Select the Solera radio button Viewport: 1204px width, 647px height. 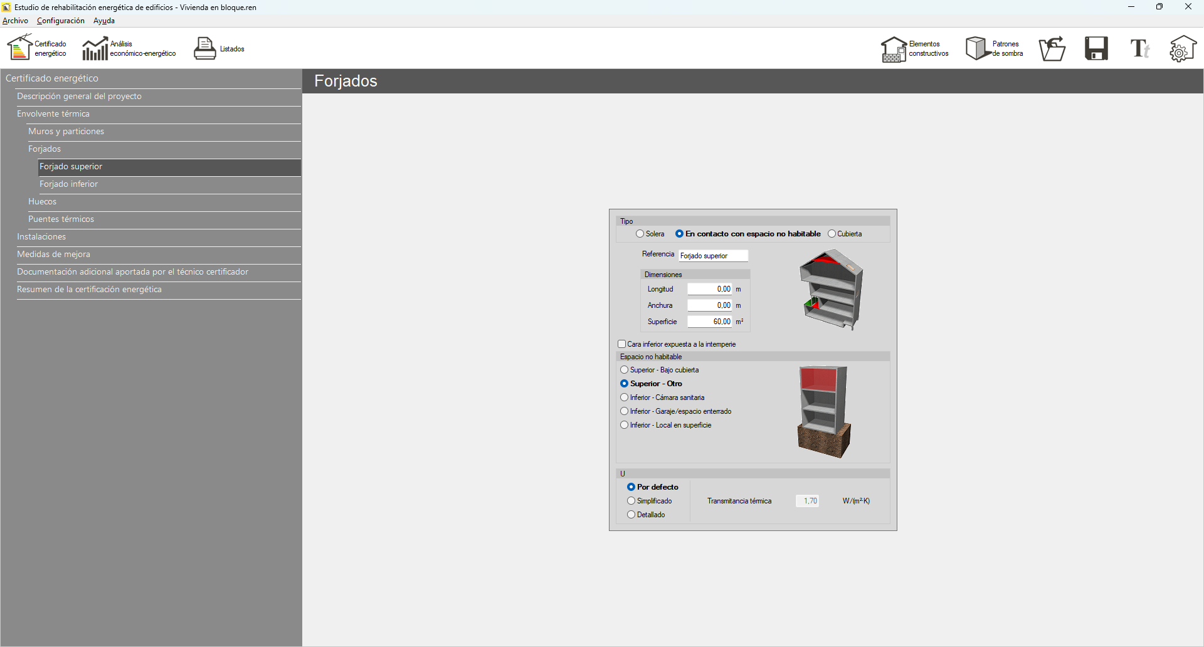[x=640, y=234]
